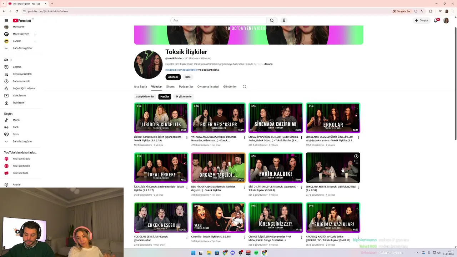The height and width of the screenshot is (257, 457).
Task: Select İlk yüklenenler sort chip
Action: [184, 97]
